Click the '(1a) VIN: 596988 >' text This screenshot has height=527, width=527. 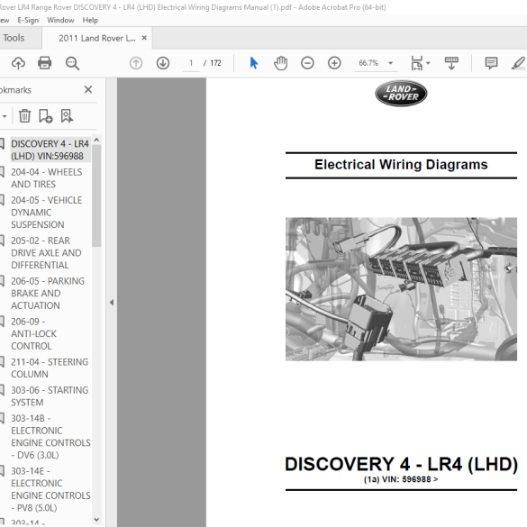click(401, 479)
